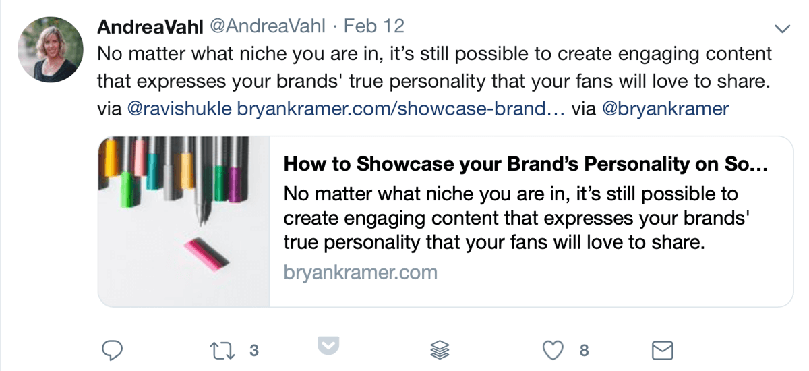Screen dimensions: 809x371
Task: Open AndreaVahl's profile avatar photo
Action: tap(50, 49)
